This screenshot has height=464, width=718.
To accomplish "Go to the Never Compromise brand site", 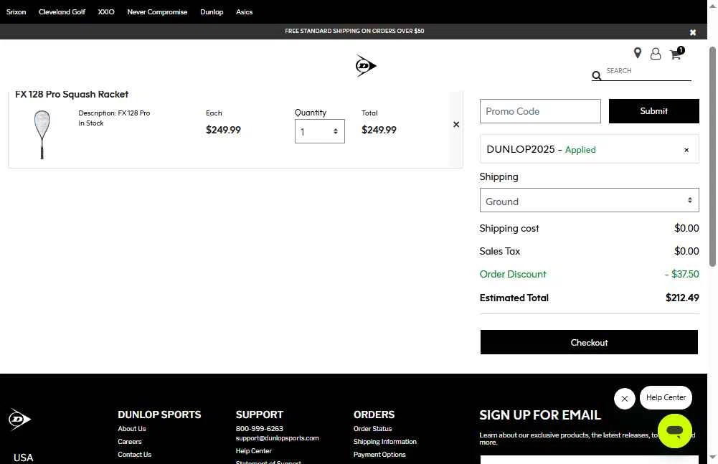I will coord(157,12).
